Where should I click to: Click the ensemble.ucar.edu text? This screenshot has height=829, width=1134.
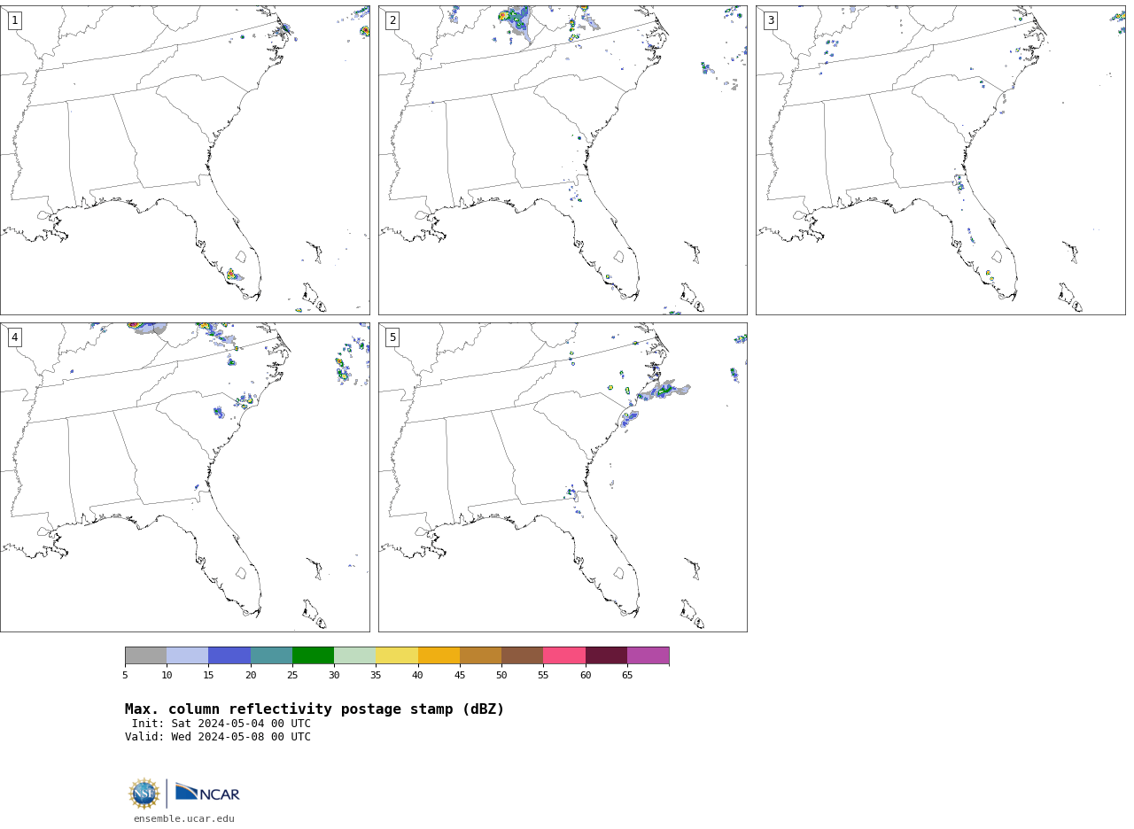pyautogui.click(x=184, y=819)
